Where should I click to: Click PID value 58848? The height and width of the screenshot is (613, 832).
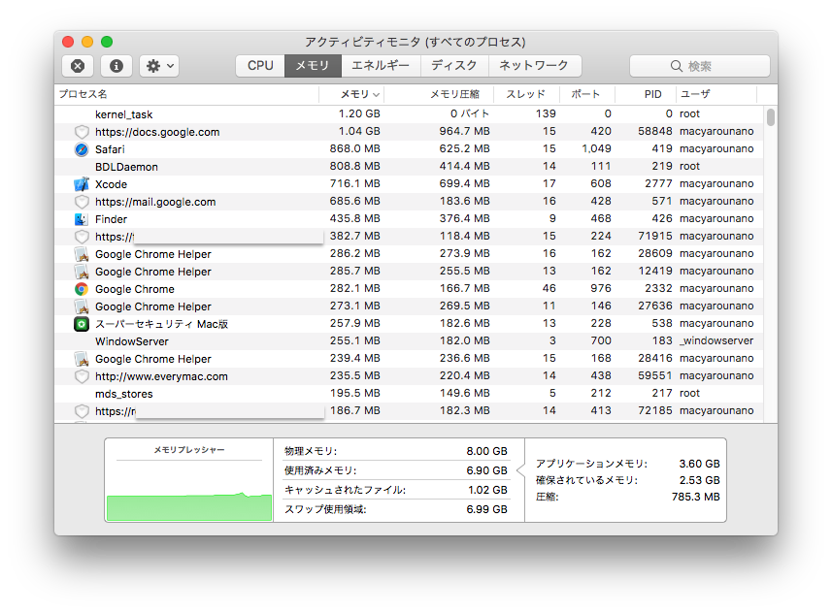[x=654, y=131]
